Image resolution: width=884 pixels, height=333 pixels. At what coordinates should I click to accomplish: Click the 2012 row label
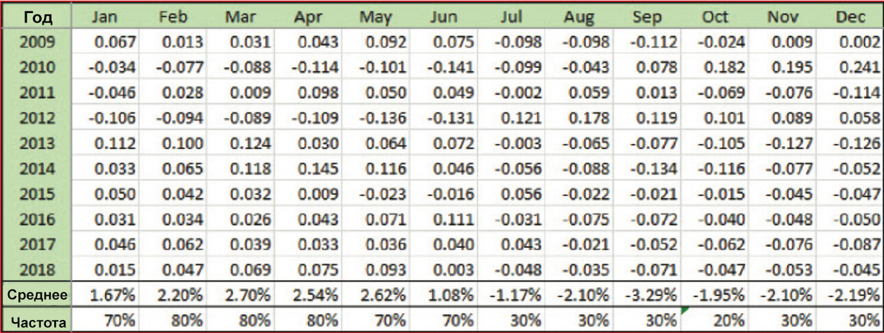tap(37, 118)
